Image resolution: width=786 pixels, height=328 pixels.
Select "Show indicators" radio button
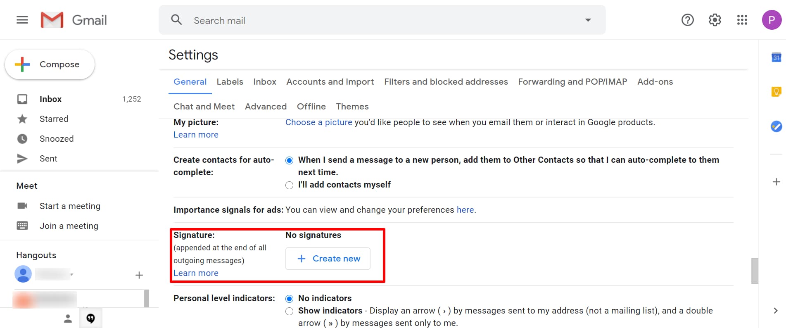(289, 311)
